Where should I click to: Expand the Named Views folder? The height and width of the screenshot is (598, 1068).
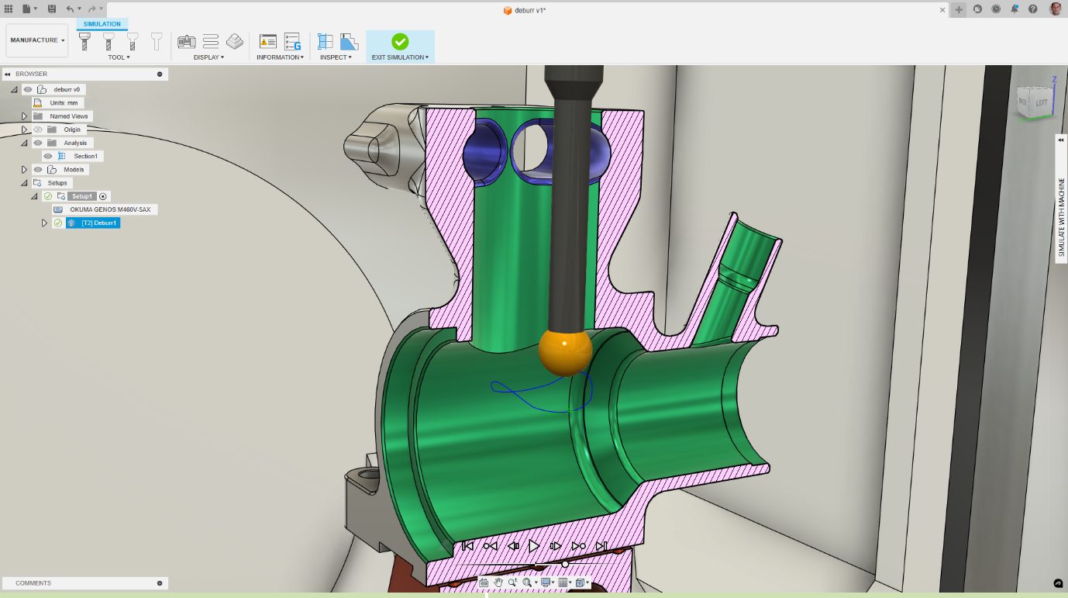coord(24,116)
